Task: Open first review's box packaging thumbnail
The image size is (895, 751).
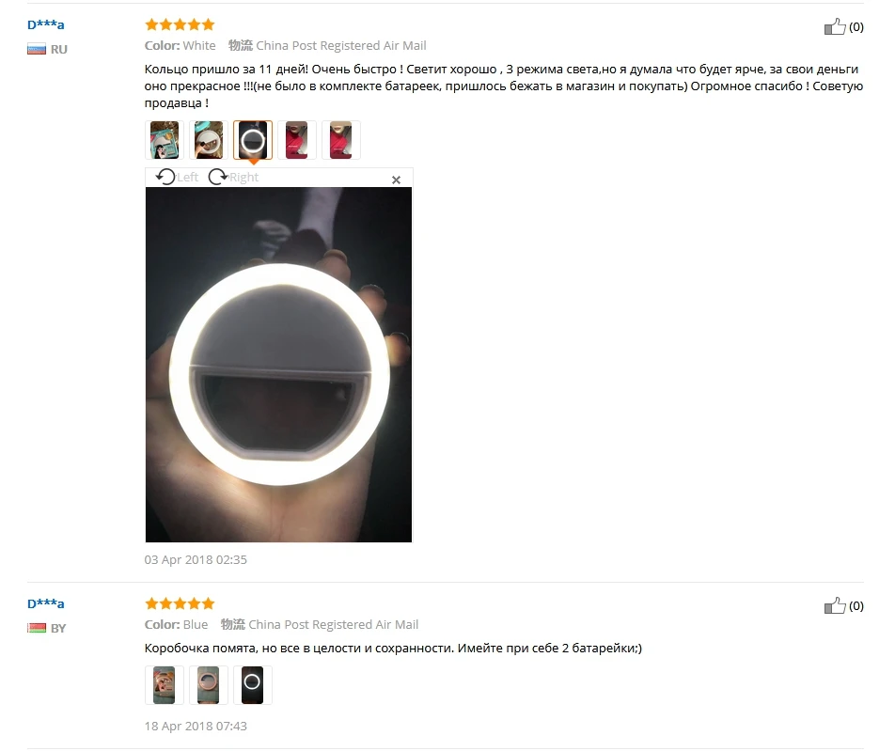Action: (165, 140)
